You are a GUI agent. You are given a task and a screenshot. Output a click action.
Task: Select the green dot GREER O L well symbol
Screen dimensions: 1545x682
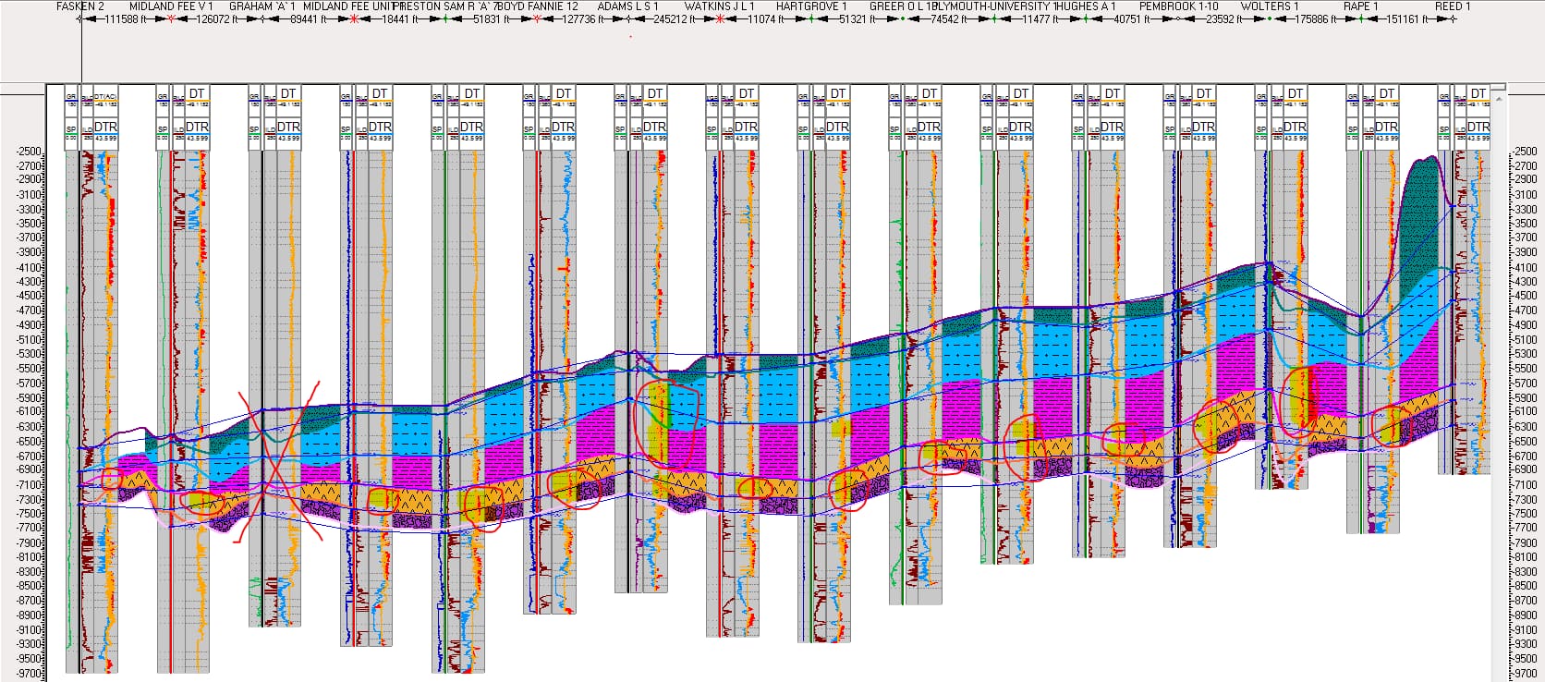pyautogui.click(x=903, y=18)
